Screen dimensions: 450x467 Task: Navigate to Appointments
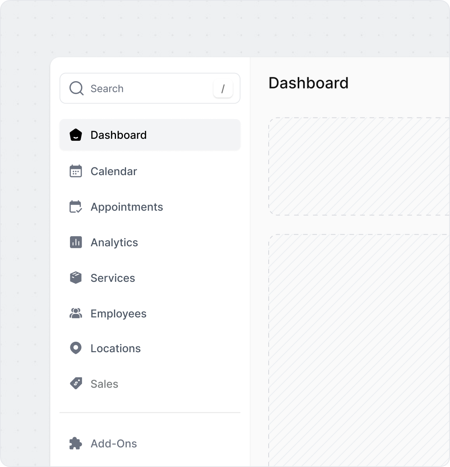pyautogui.click(x=127, y=207)
